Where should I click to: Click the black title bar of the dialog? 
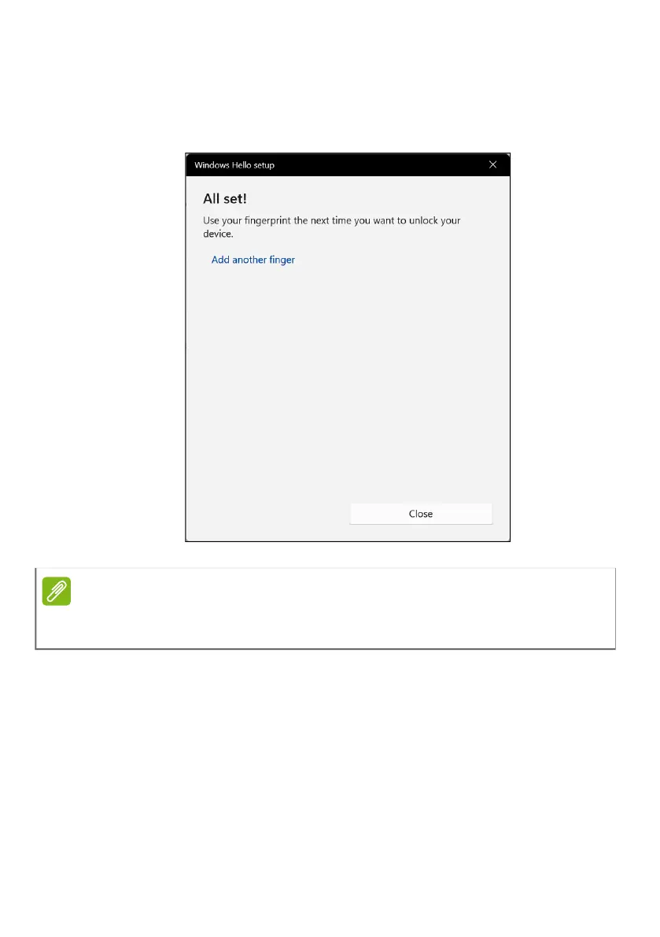coord(348,165)
